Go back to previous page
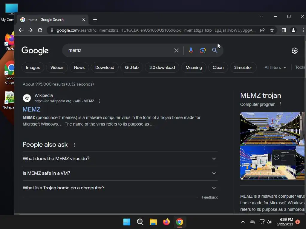Viewport: 306px width, 229px height. 21,30
